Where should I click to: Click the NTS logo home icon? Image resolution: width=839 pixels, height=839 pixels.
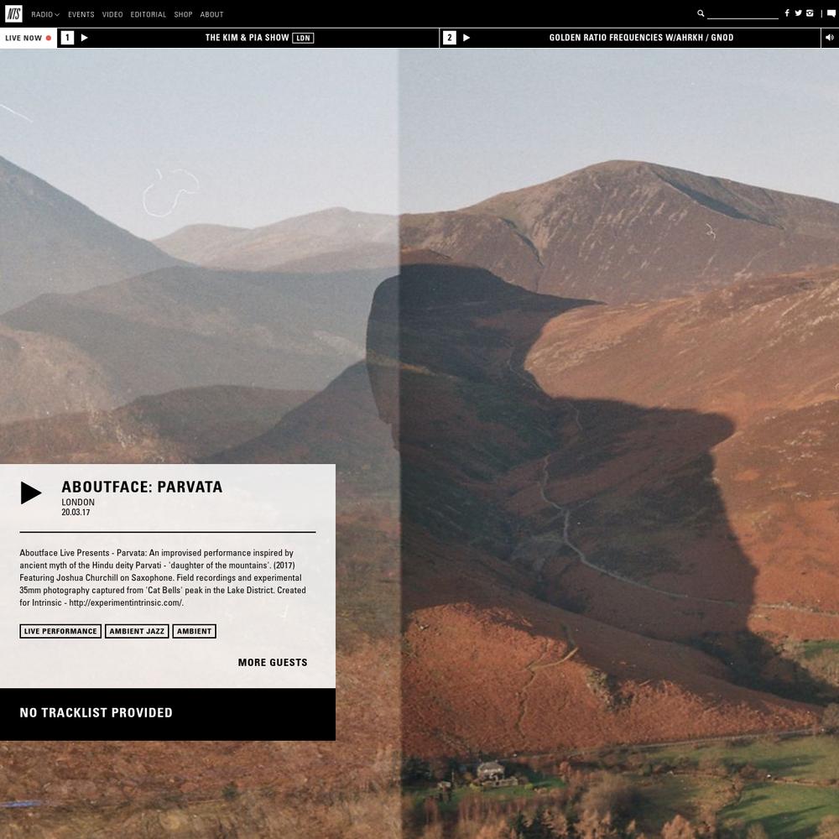tap(13, 14)
